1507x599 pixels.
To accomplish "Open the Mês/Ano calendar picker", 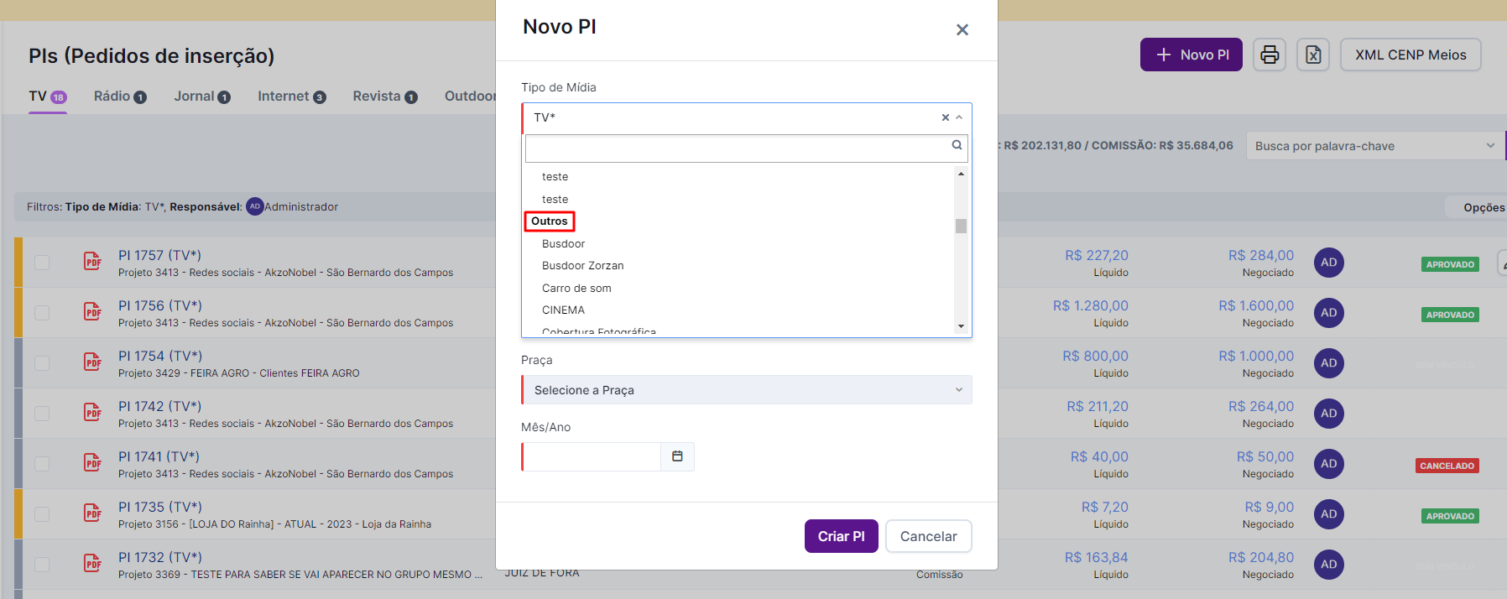I will (677, 456).
